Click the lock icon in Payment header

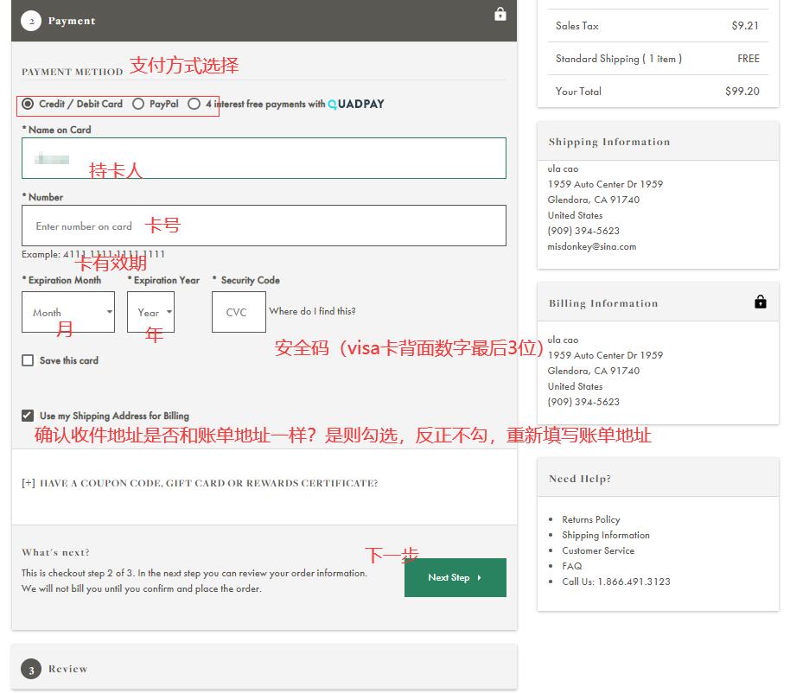[x=500, y=15]
